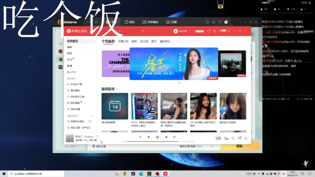Expand the username dropdown arrow
This screenshot has width=315, height=177.
pyautogui.click(x=194, y=31)
